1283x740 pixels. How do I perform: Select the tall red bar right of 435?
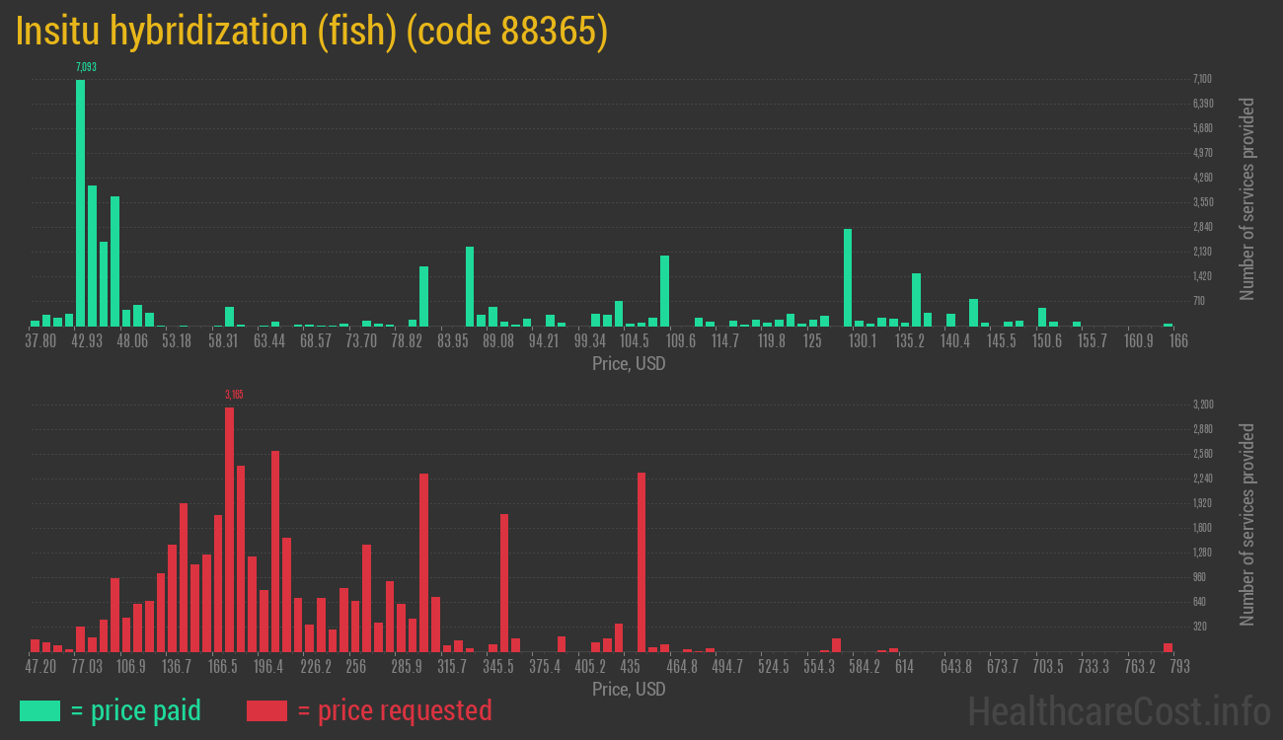[641, 561]
